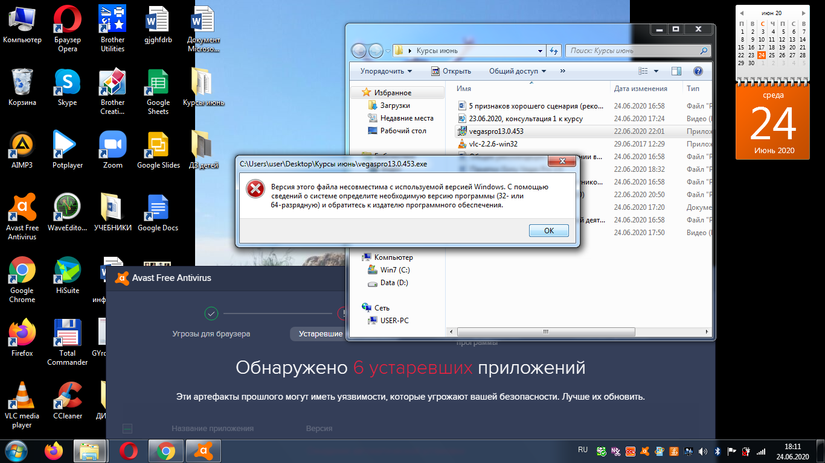Open Google Sheets desktop shortcut
This screenshot has height=463, width=825.
[158, 91]
